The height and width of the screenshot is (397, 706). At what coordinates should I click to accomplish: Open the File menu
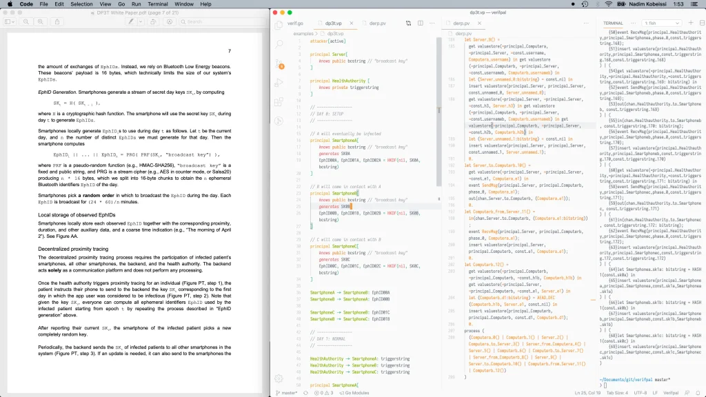point(43,4)
